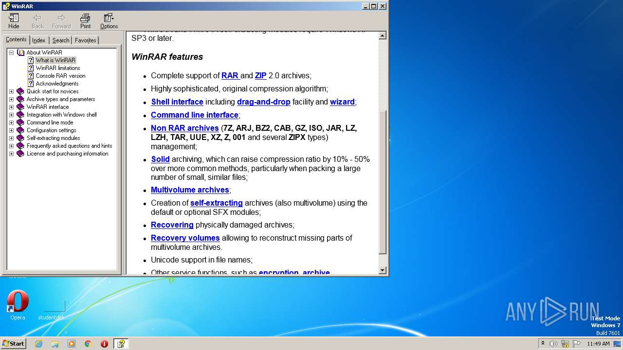Expand Command line mode node

pyautogui.click(x=11, y=122)
